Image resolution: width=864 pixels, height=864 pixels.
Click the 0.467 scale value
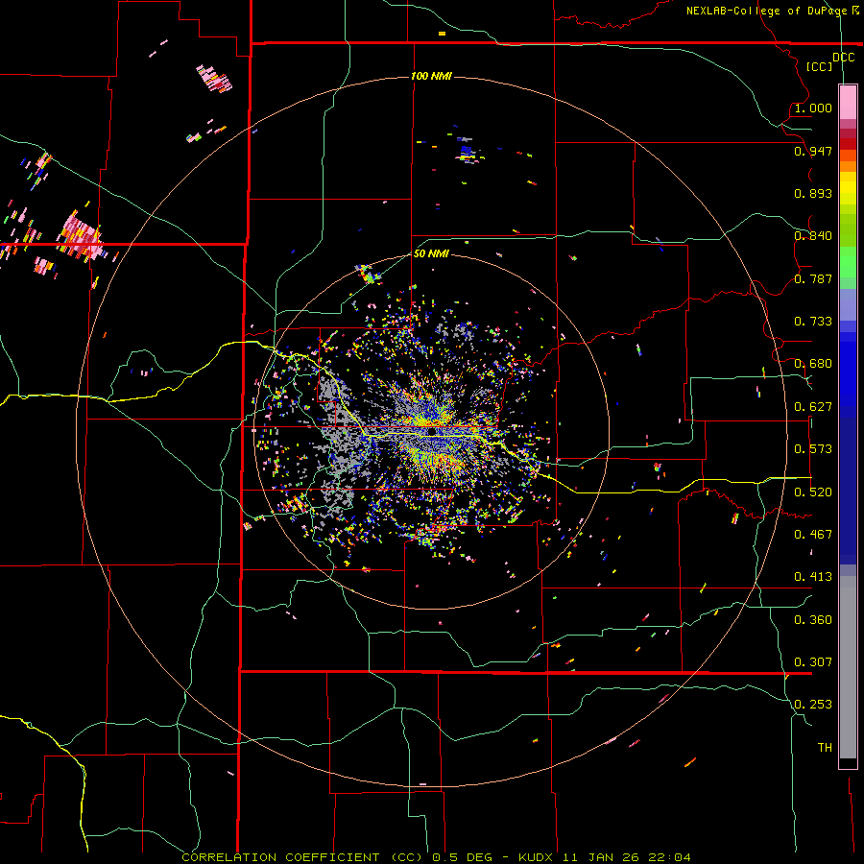pyautogui.click(x=813, y=535)
